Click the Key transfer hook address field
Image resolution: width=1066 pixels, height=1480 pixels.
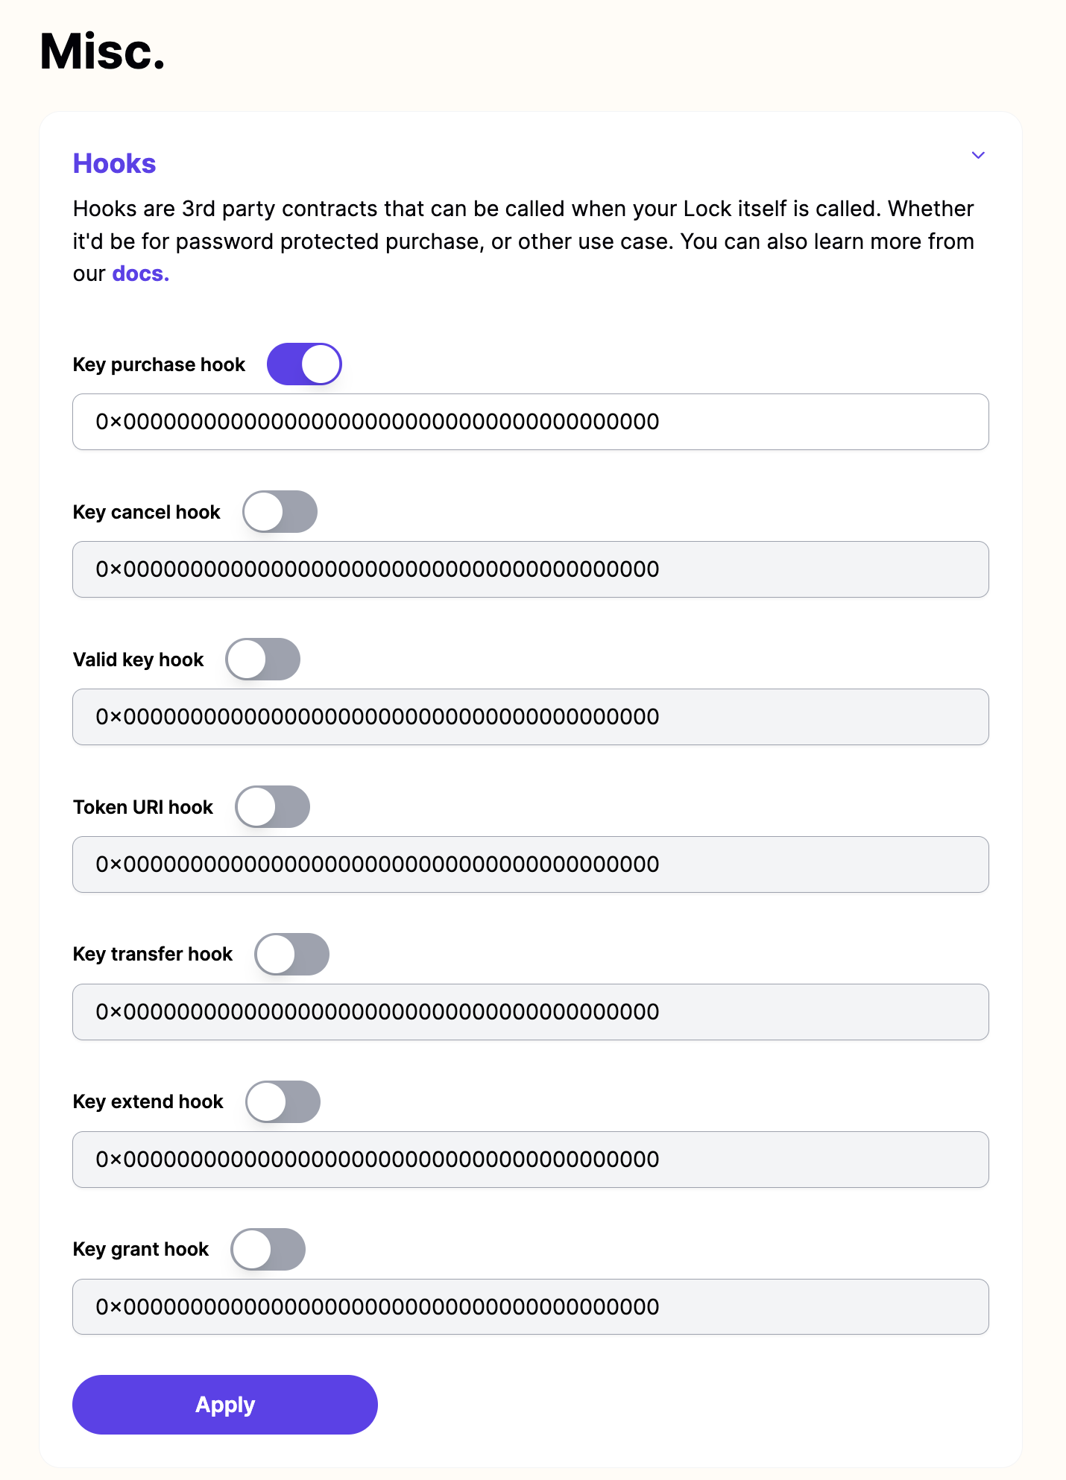coord(530,1012)
